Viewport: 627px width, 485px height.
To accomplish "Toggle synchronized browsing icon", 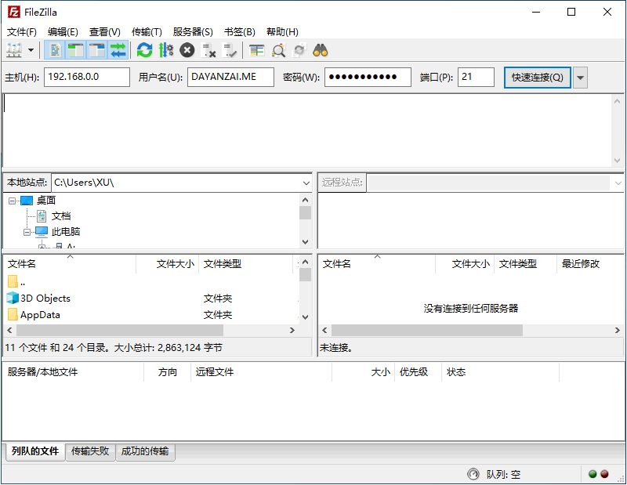I will (299, 50).
